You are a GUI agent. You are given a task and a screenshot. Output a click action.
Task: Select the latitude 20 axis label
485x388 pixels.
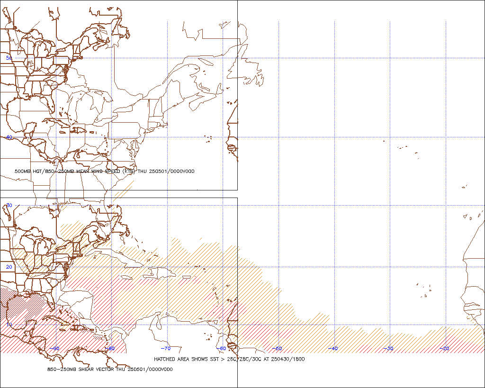point(9,267)
